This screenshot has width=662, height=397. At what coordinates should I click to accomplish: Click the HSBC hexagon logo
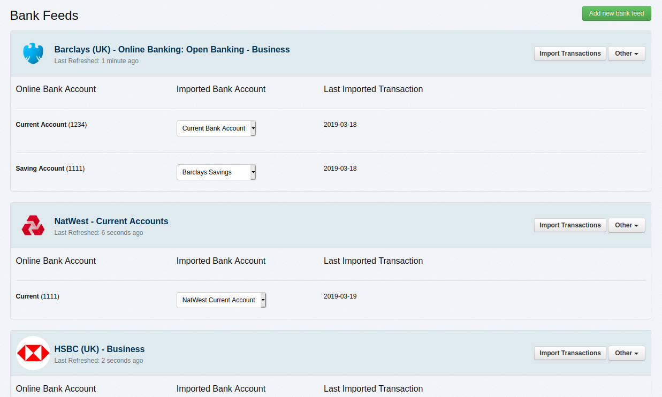click(33, 353)
